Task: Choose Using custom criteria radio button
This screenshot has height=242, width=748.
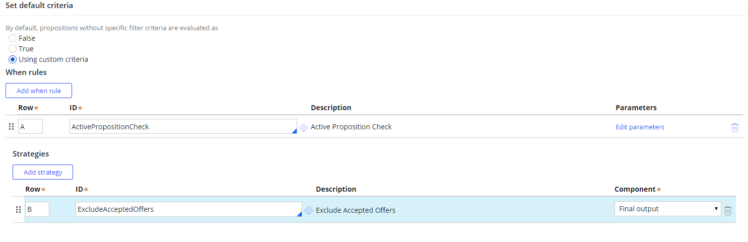Action: click(x=13, y=59)
